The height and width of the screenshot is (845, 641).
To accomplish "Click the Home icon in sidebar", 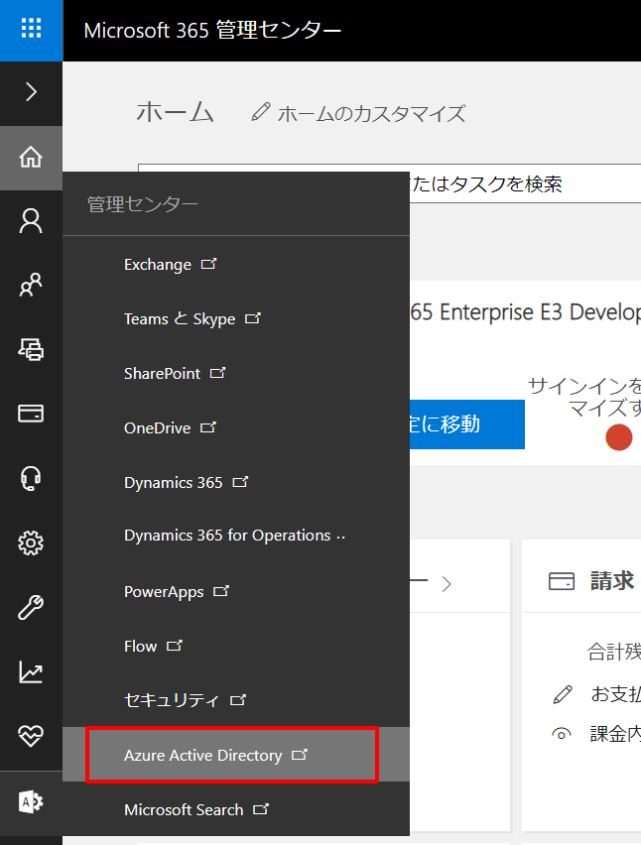I will 31,157.
